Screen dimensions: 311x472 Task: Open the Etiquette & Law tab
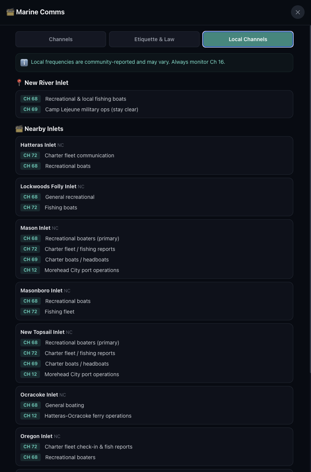coord(154,39)
